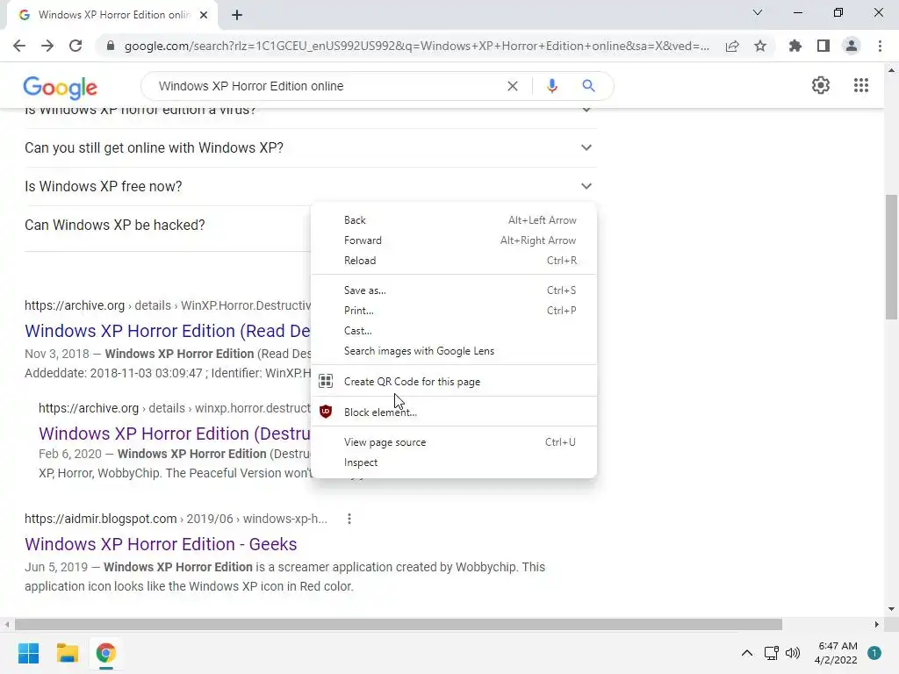
Task: Choose uBlock 'Block element...' option
Action: (454, 412)
